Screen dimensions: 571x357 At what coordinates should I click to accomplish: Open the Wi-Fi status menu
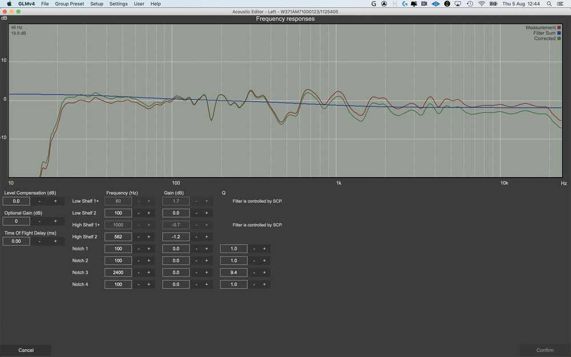coord(481,3)
